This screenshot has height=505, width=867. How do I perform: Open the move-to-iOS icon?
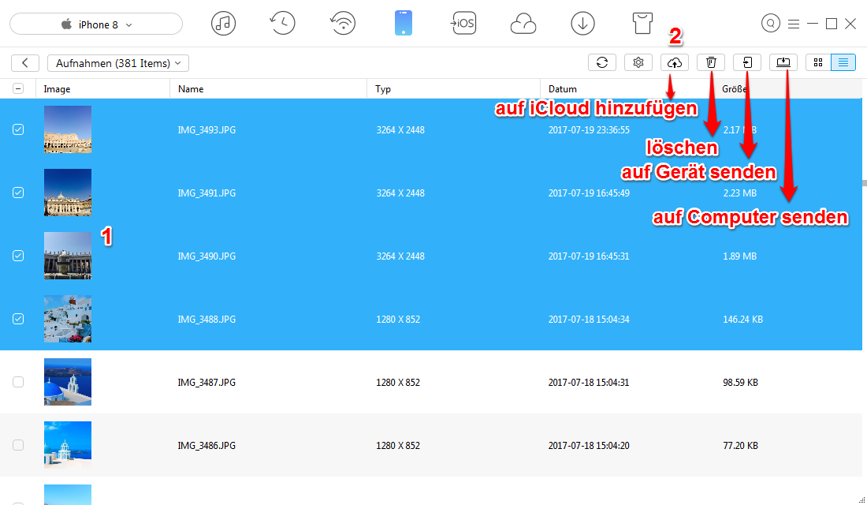tap(463, 24)
